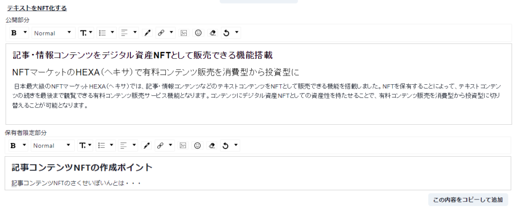521x209 pixels.
Task: Expand the undo history arrow in the 公開部分 toolbar
Action: tap(237, 32)
